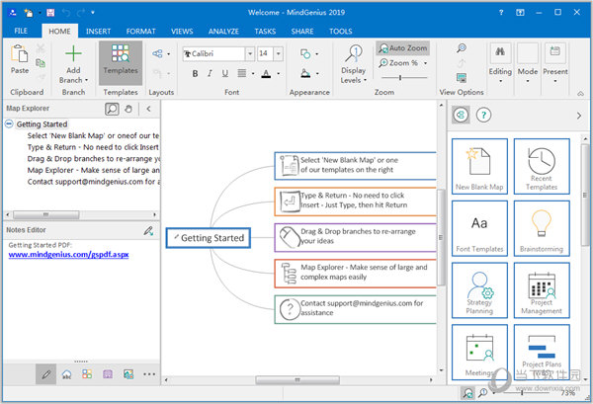The height and width of the screenshot is (404, 593).
Task: Toggle fit-to-window icon in status bar
Action: [467, 393]
